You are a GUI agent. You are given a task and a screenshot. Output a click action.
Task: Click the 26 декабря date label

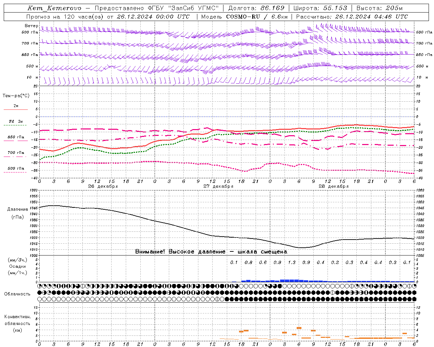pyautogui.click(x=103, y=186)
